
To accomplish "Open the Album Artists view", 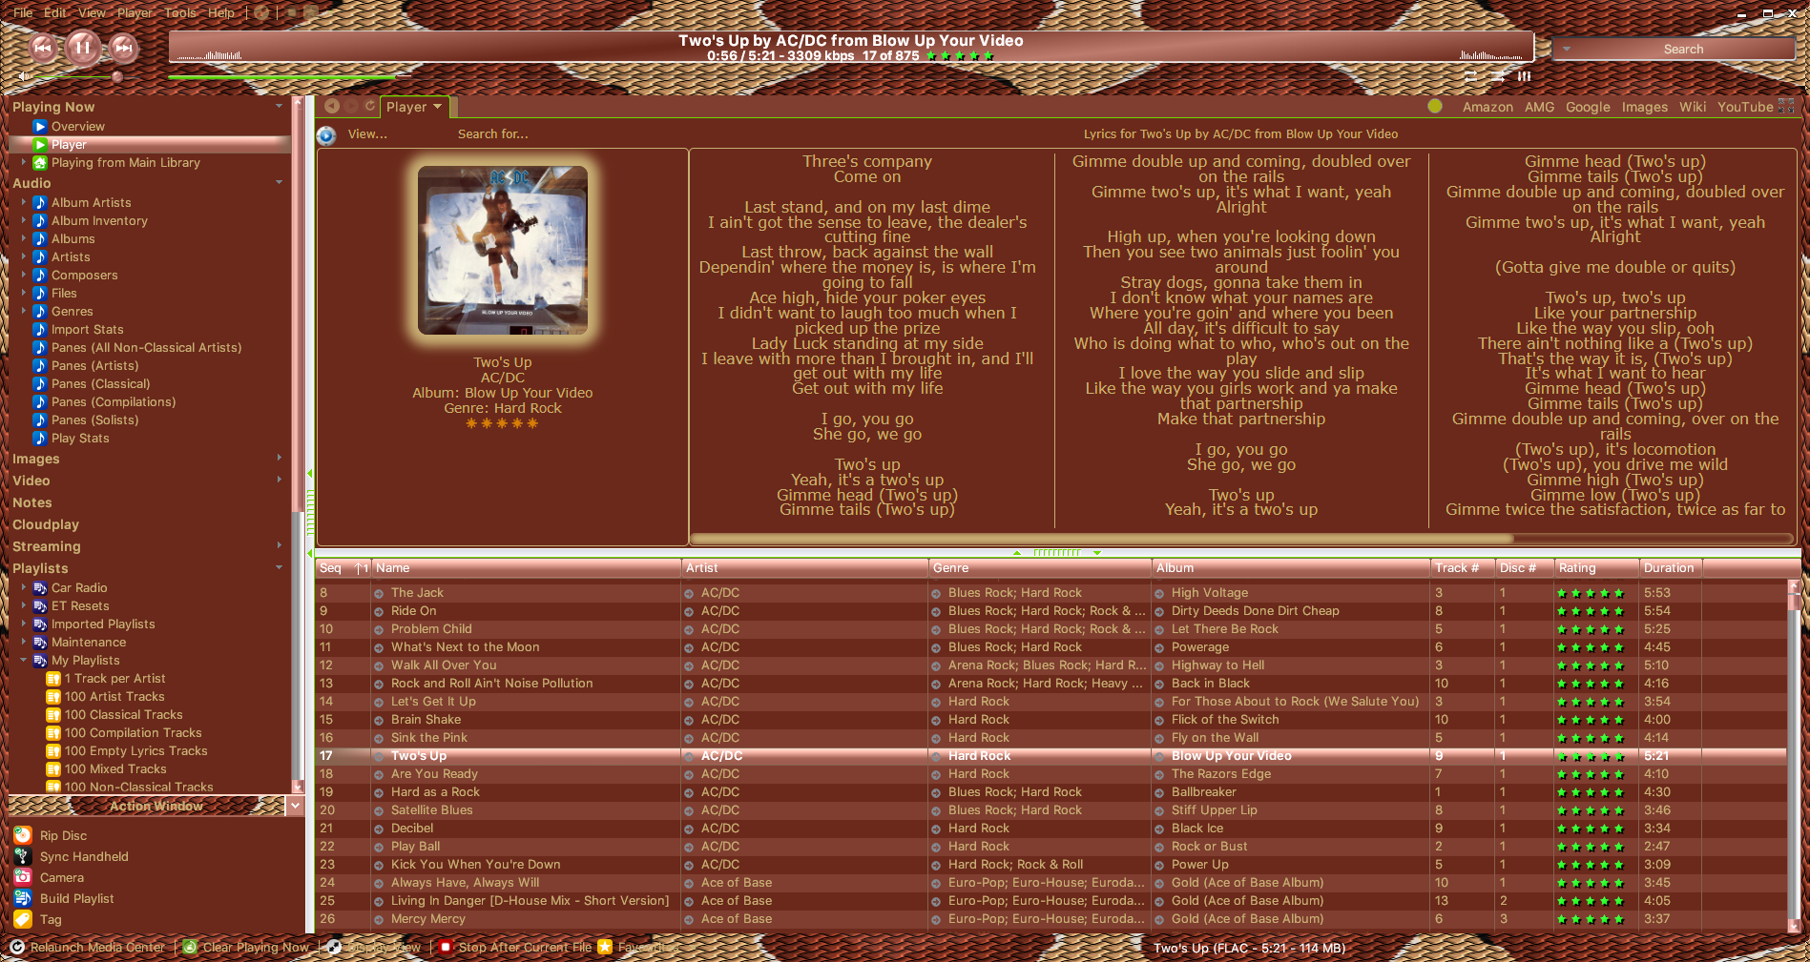I will (92, 202).
